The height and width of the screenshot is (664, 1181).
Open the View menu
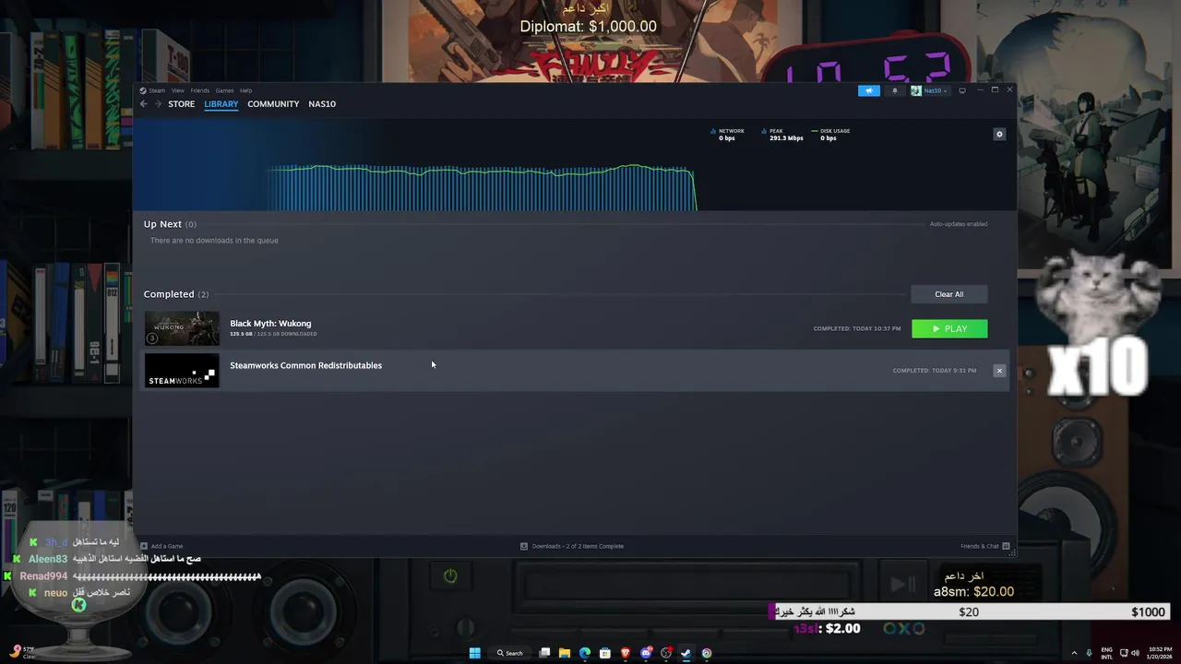pyautogui.click(x=177, y=90)
